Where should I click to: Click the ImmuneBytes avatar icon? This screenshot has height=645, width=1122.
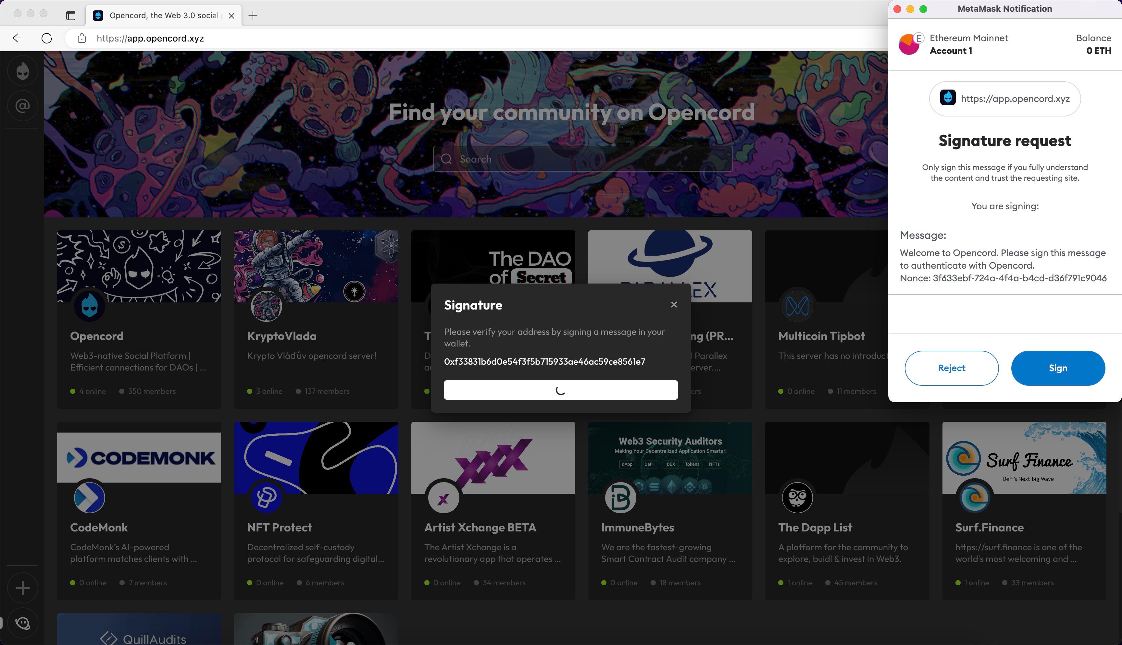pos(620,497)
